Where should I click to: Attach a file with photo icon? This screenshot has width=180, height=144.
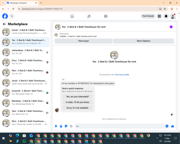click(61, 126)
